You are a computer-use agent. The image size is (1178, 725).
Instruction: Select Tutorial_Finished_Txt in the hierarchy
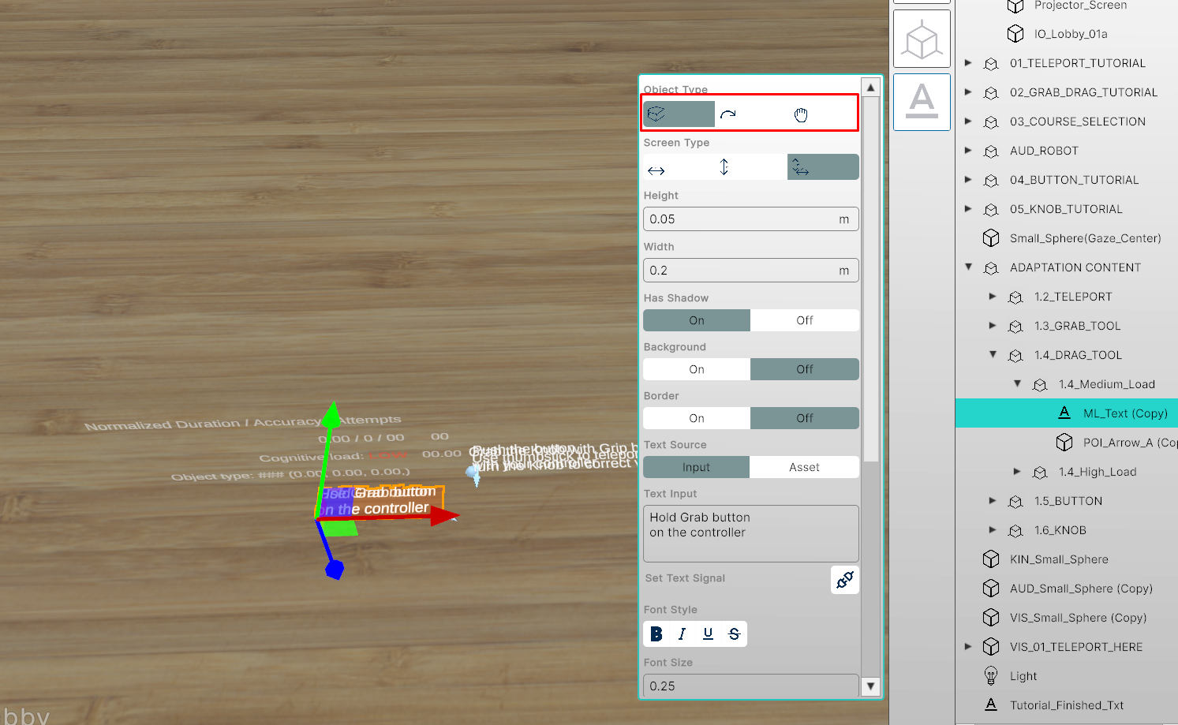pyautogui.click(x=1066, y=705)
